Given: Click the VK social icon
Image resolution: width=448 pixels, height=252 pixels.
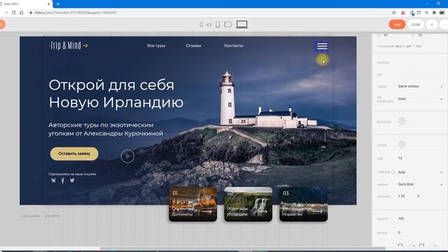Looking at the screenshot, I should click(x=53, y=181).
